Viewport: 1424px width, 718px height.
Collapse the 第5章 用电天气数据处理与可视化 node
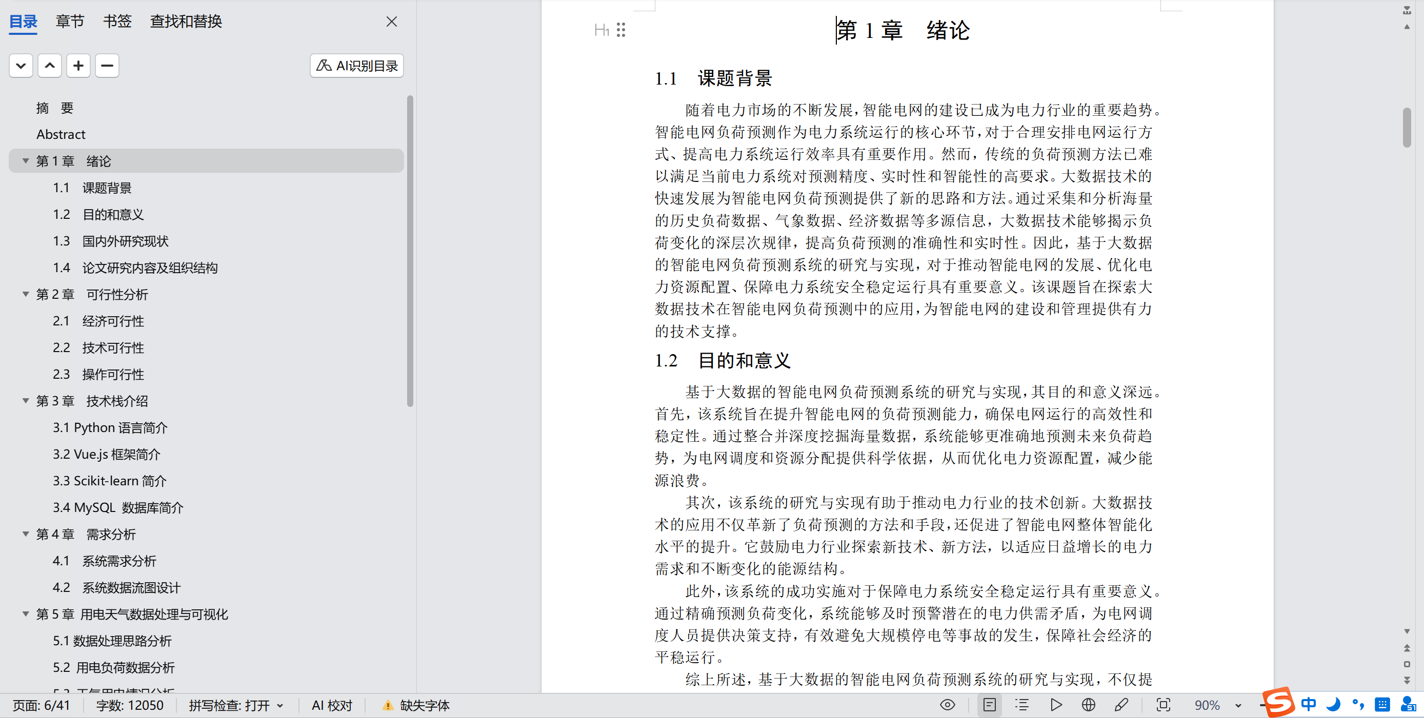point(26,614)
